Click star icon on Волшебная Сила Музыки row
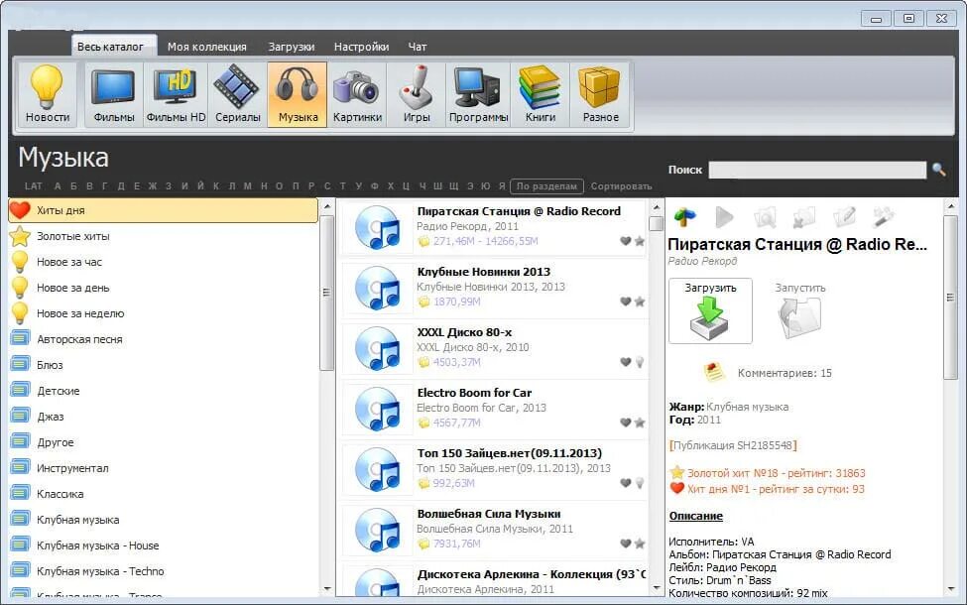 point(640,544)
